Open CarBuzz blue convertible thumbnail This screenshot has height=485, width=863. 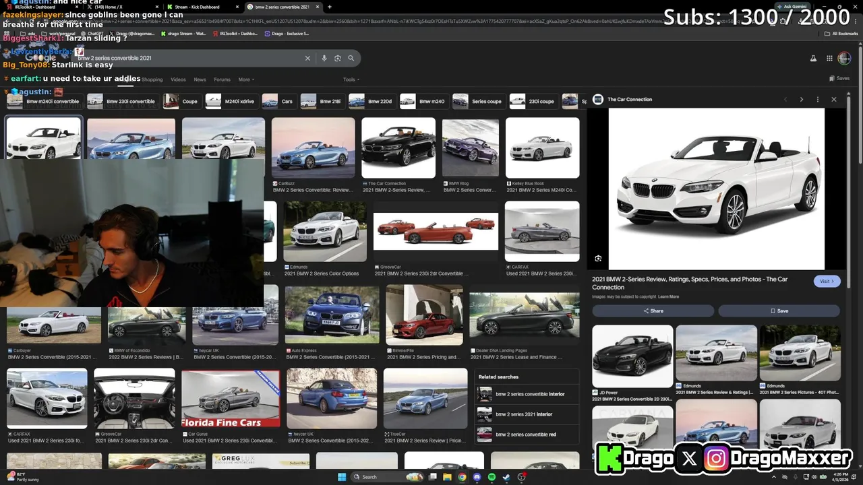pos(313,148)
